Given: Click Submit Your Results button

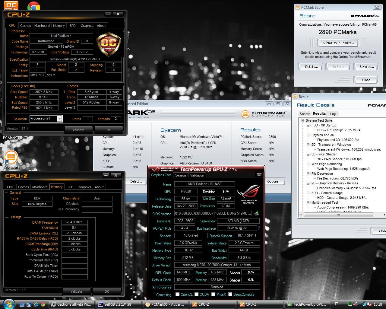Looking at the screenshot, I should (x=338, y=43).
